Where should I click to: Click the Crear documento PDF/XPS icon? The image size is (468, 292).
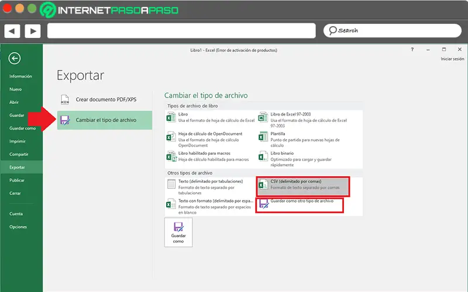click(x=65, y=99)
